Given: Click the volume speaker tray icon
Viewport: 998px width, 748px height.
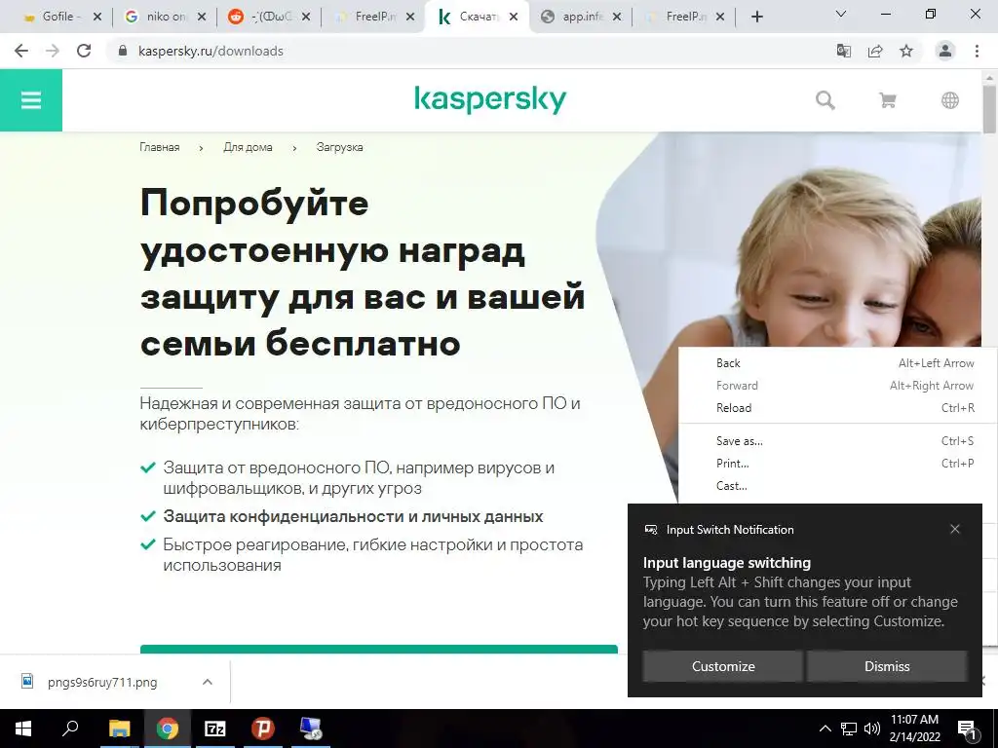Looking at the screenshot, I should (x=872, y=729).
